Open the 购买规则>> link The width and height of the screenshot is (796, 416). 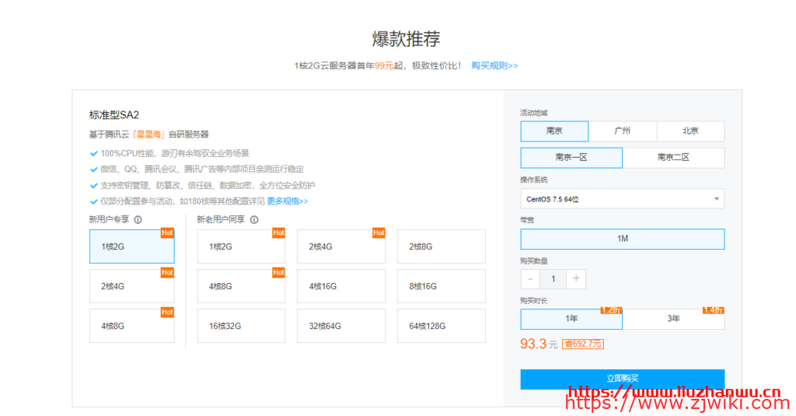(x=494, y=65)
